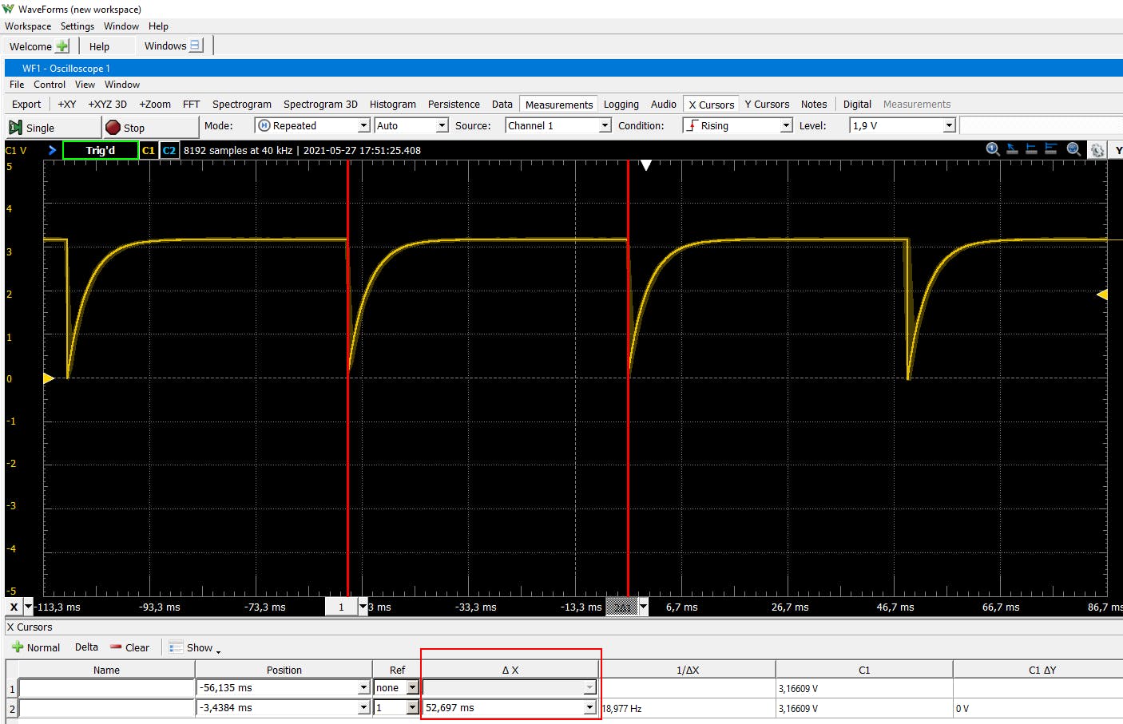This screenshot has height=724, width=1123.
Task: Toggle channel C1 visibility button
Action: tap(149, 150)
